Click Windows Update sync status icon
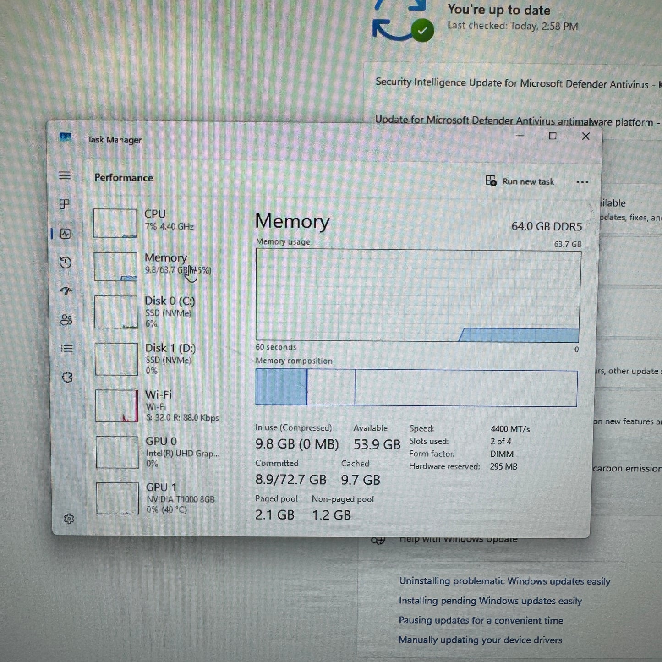This screenshot has width=662, height=662. (403, 22)
